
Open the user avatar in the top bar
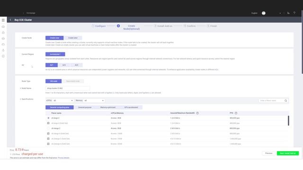pos(264,13)
